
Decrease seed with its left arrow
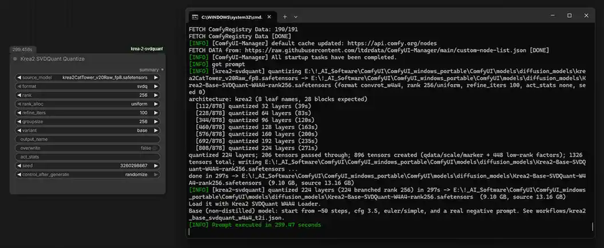pos(19,166)
